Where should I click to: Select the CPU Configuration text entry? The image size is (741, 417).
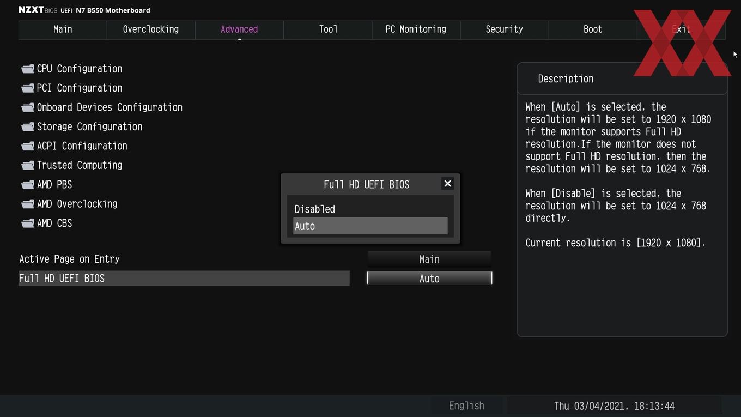tap(80, 69)
